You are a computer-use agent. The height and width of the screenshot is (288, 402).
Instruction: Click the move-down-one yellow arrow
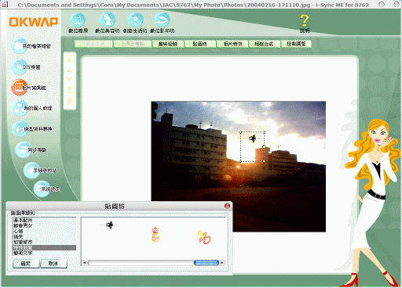coord(69,79)
